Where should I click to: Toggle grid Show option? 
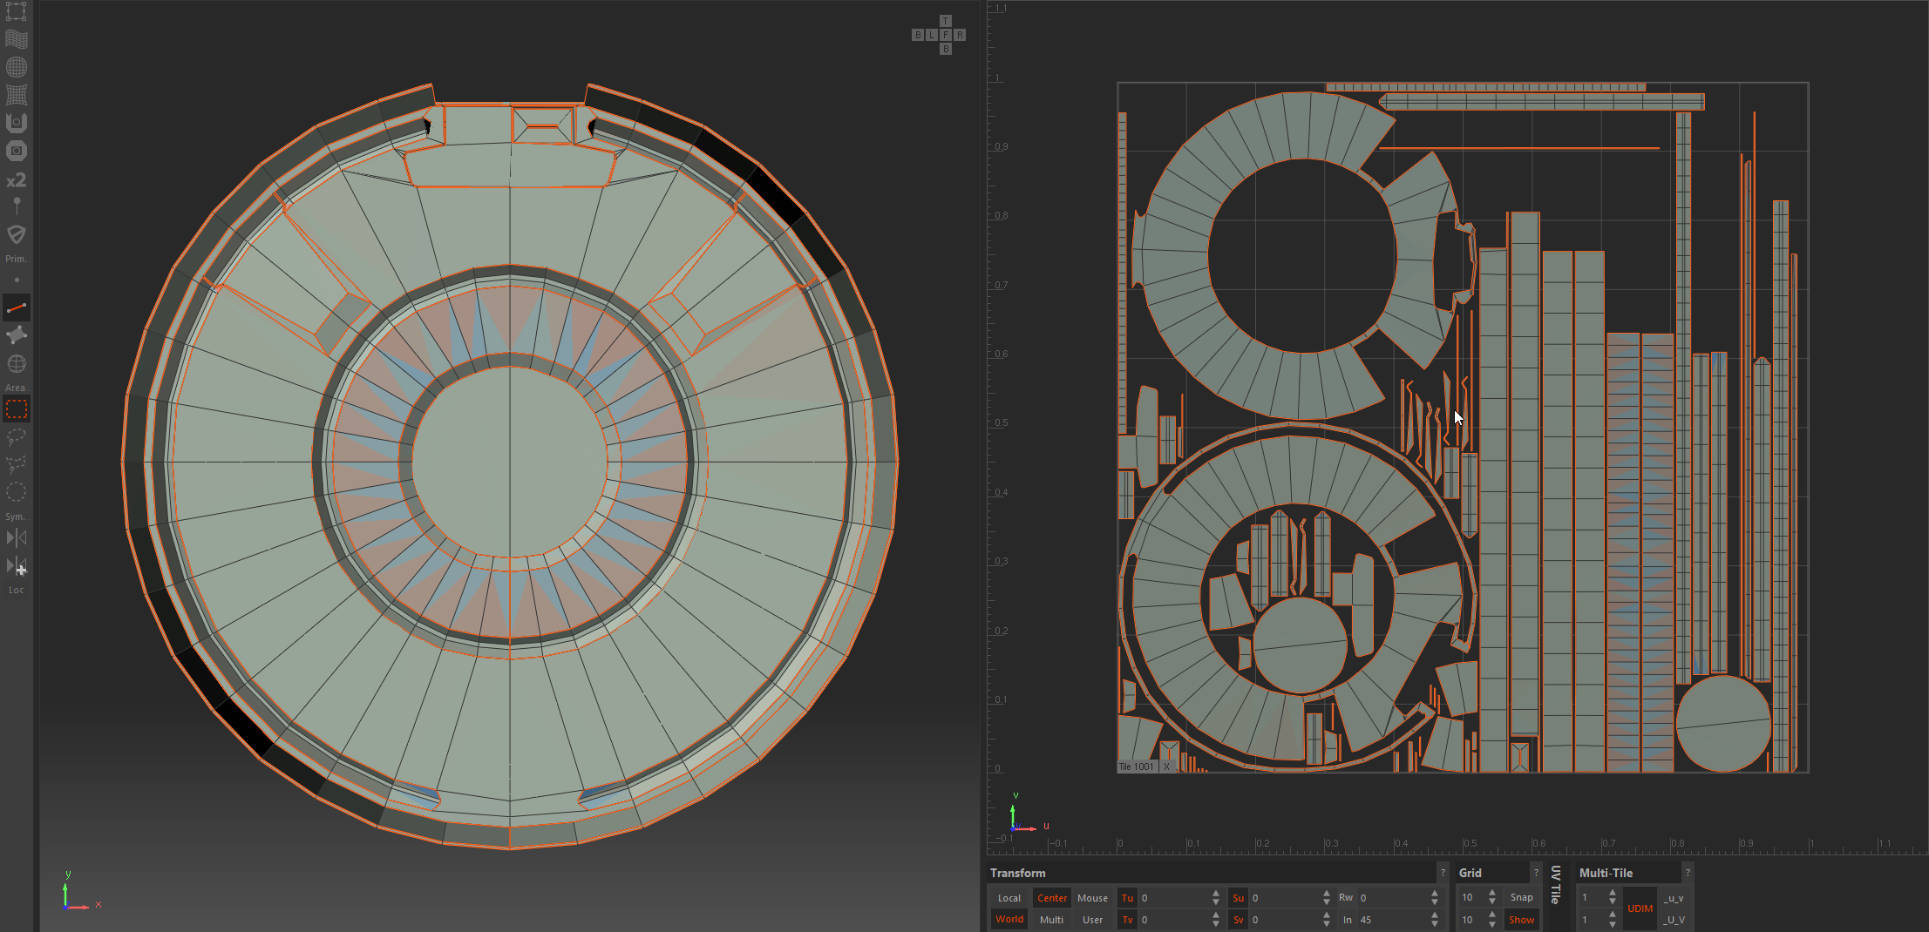click(x=1522, y=920)
